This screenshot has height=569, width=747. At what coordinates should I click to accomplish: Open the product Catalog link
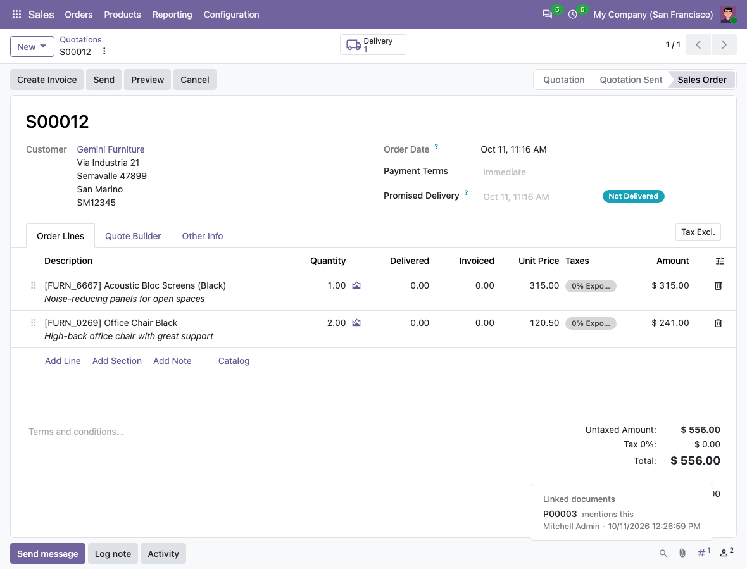(234, 361)
